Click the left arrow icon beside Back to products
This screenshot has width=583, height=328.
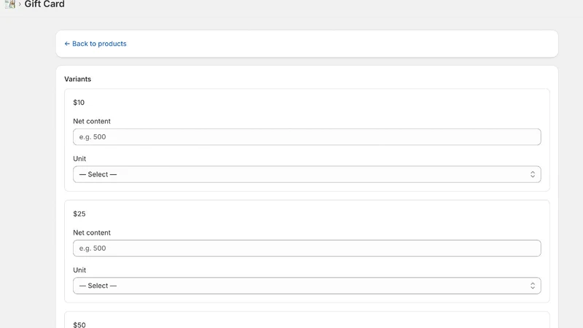click(x=67, y=44)
